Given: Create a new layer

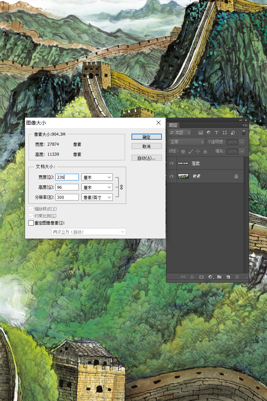Looking at the screenshot, I should pos(228,277).
